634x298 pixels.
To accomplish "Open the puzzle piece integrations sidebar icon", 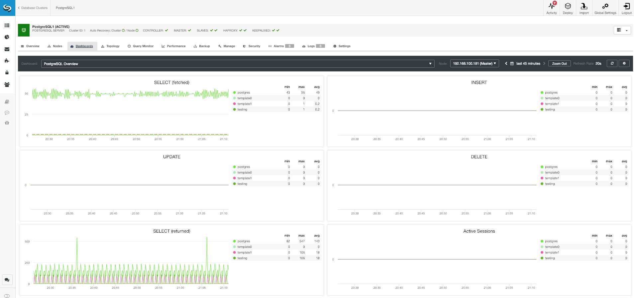I will tap(7, 60).
